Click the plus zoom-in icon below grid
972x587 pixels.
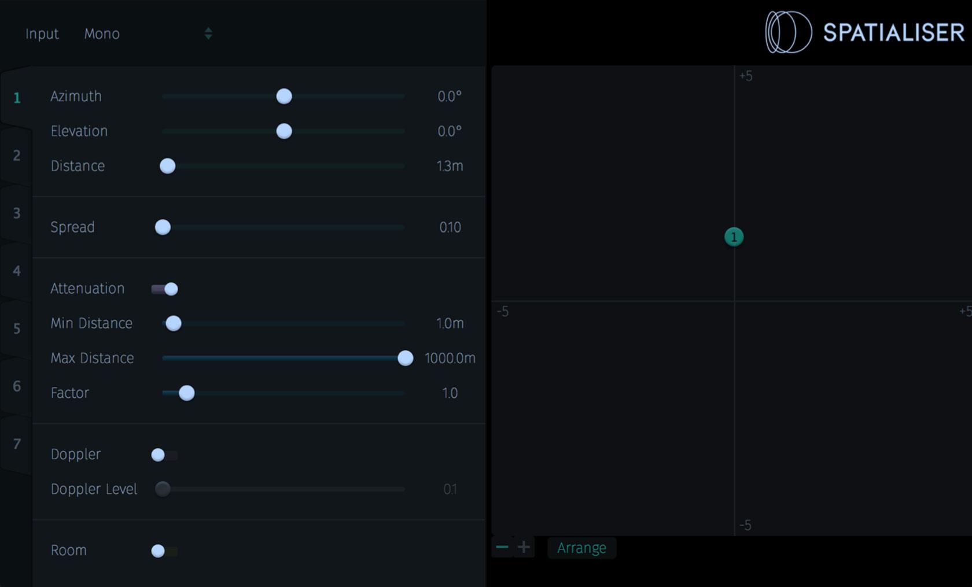(524, 547)
